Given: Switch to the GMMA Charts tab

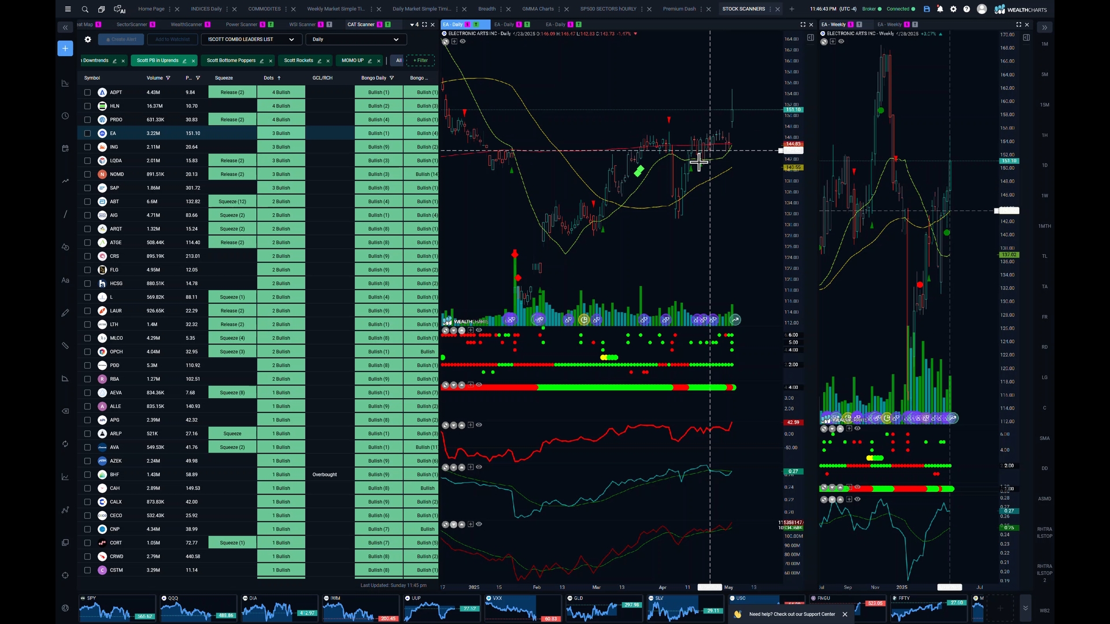Looking at the screenshot, I should click(x=538, y=9).
